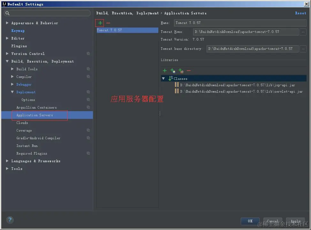Select the jsp-api.jar library entry
Image resolution: width=311 pixels, height=230 pixels.
[x=238, y=85]
